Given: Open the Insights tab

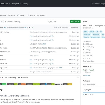Looking at the screenshot, I should (41, 15).
